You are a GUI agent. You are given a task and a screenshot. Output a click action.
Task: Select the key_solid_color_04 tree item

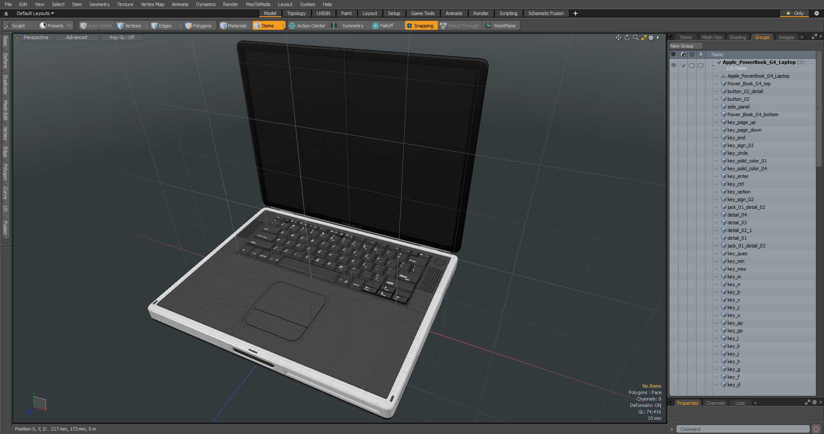[x=747, y=169]
